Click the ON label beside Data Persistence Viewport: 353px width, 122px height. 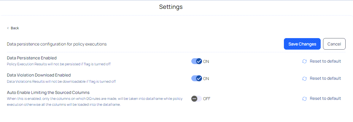[x=206, y=61]
